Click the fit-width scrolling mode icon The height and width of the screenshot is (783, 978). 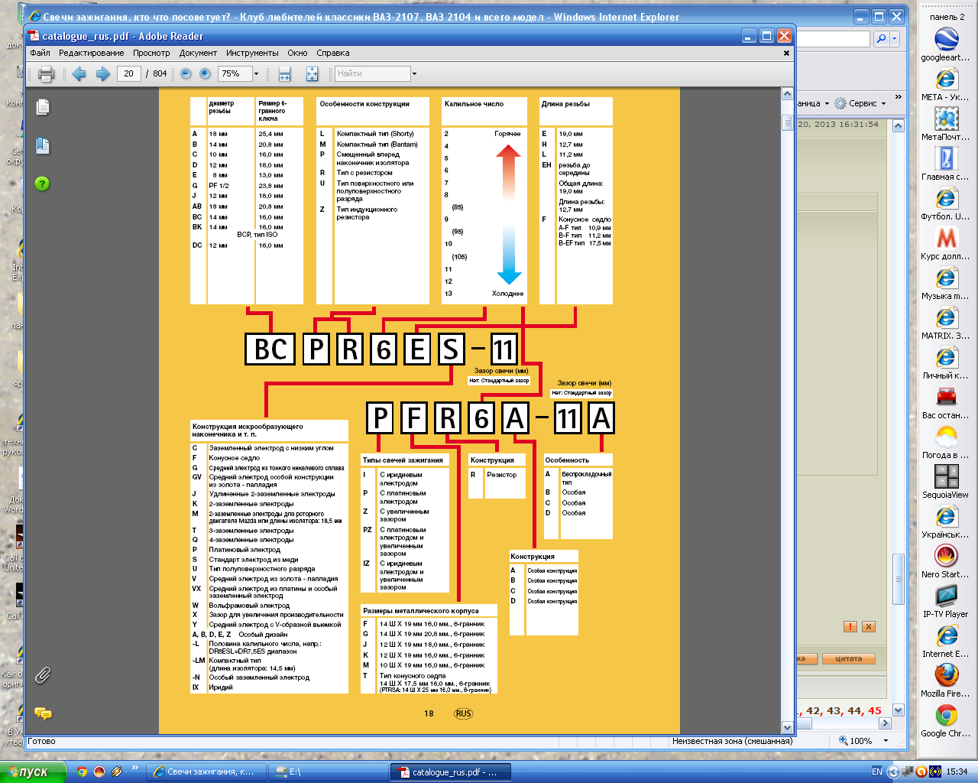[x=285, y=74]
